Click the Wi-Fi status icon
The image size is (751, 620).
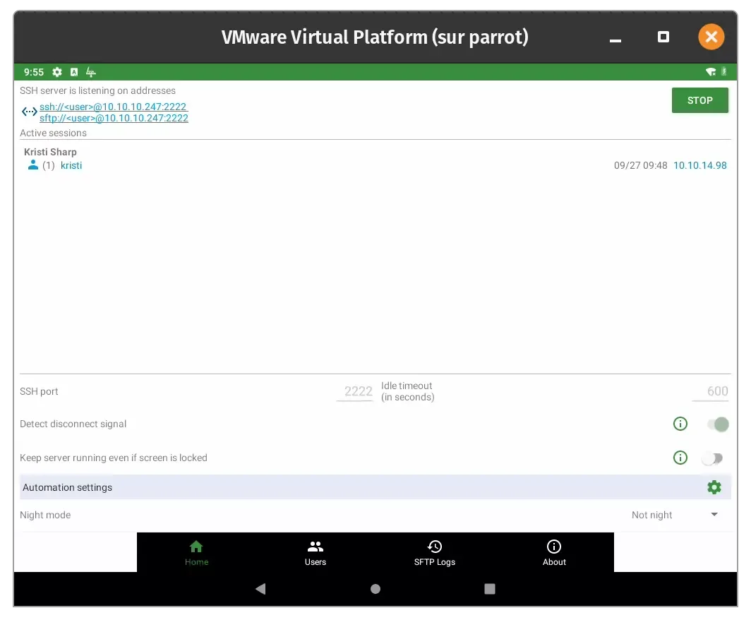[x=711, y=72]
